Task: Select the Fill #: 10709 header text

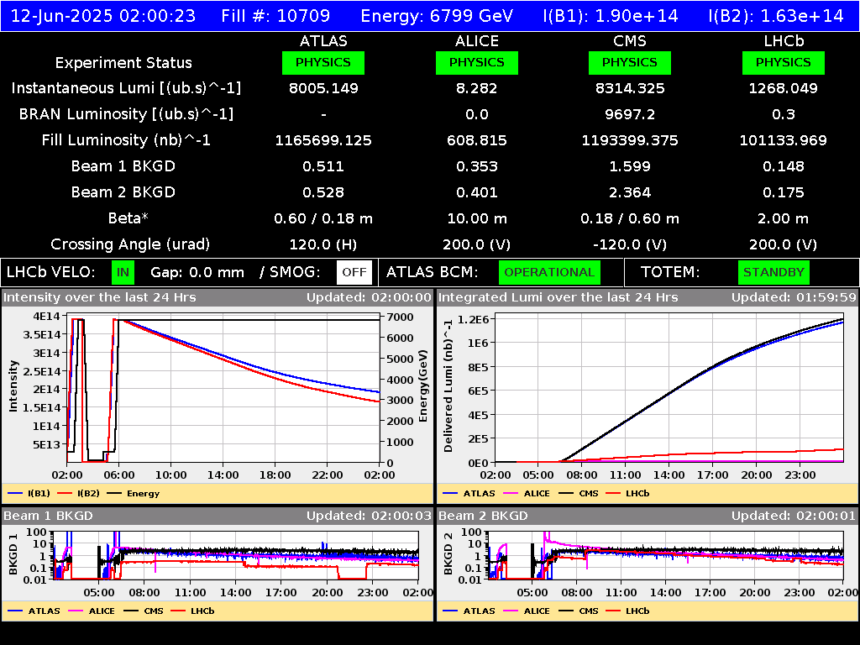Action: point(275,16)
